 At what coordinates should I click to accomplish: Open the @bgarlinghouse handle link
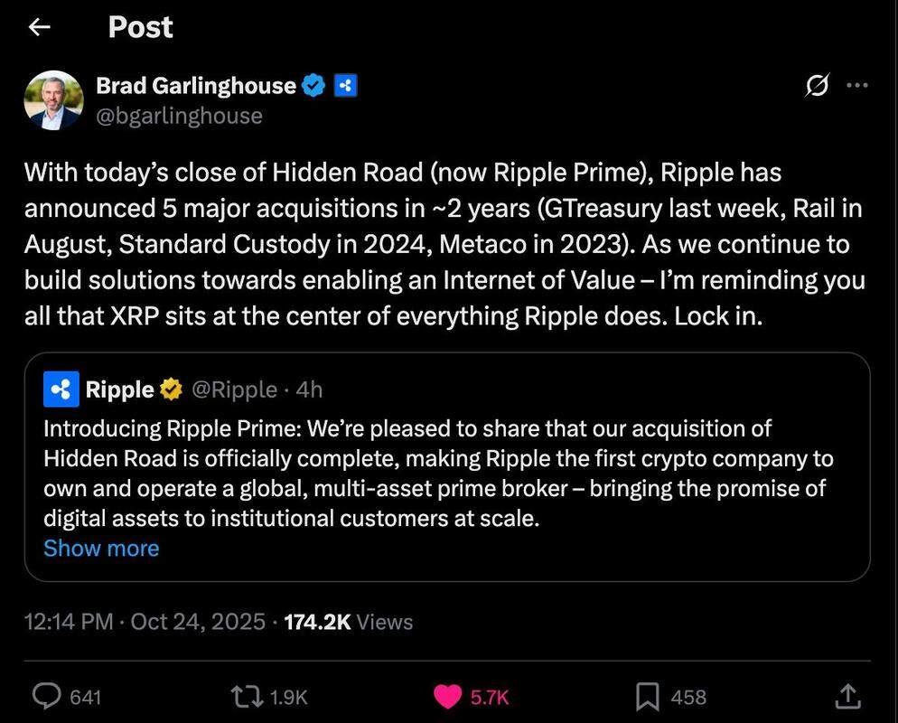pyautogui.click(x=179, y=116)
